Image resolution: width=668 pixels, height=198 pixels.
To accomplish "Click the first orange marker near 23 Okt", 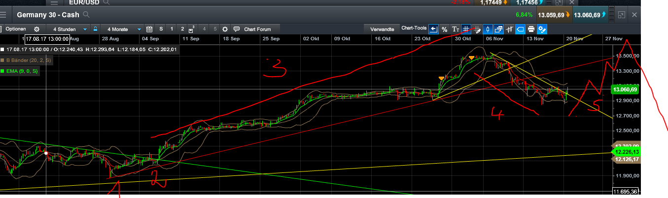I will [441, 78].
